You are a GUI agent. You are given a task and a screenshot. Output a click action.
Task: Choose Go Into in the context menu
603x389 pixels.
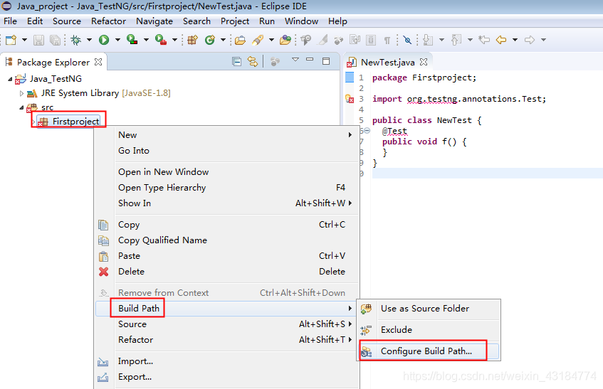click(227, 151)
